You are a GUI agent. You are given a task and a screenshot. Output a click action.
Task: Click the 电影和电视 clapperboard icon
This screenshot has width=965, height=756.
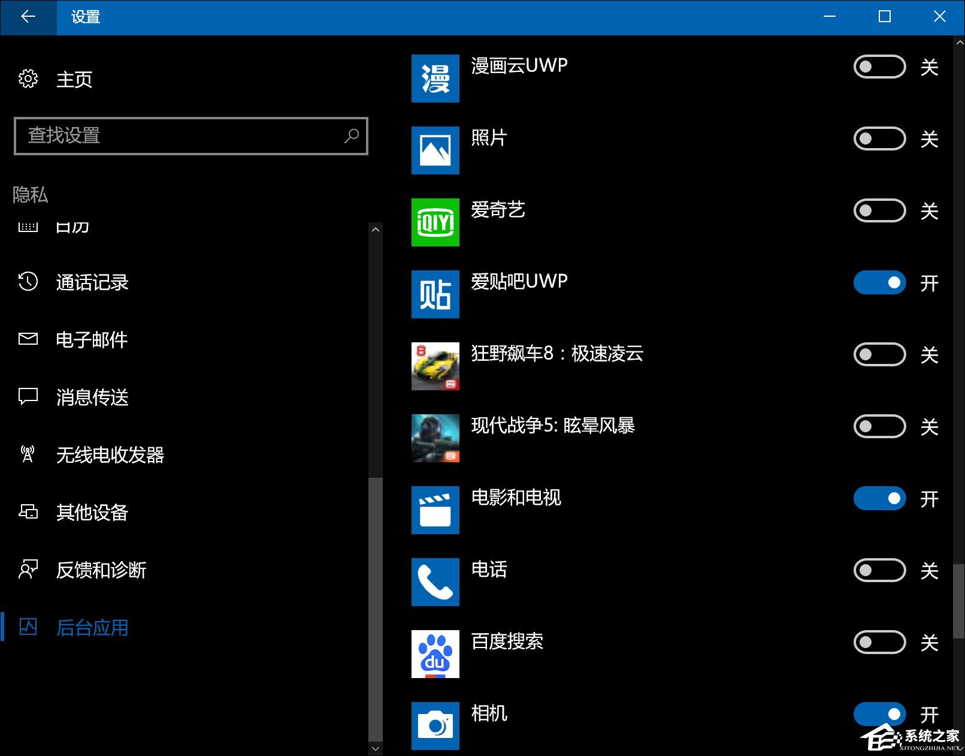(x=435, y=510)
